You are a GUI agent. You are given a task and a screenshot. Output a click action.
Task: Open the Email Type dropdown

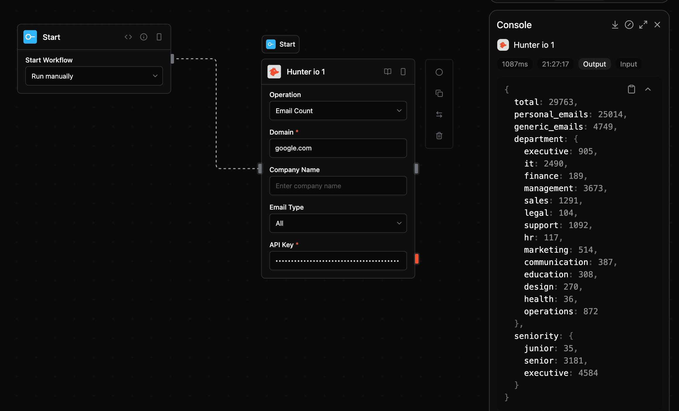point(338,223)
